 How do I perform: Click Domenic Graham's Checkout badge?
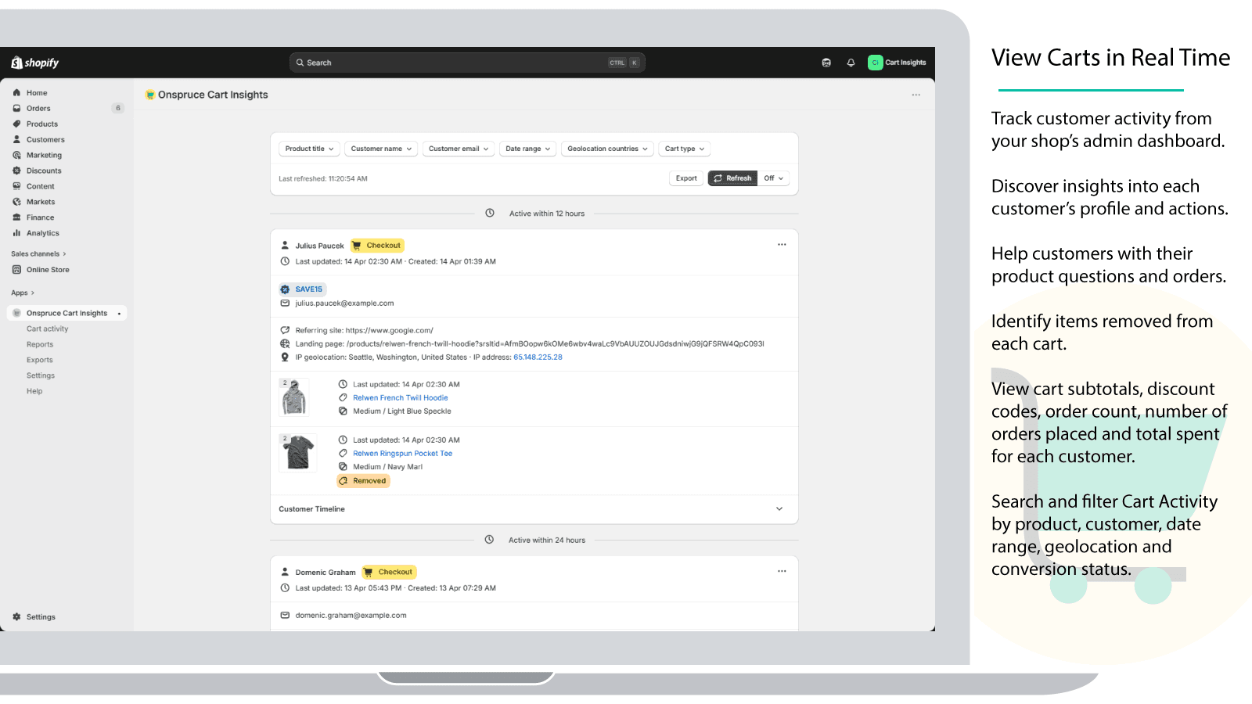[x=389, y=573]
